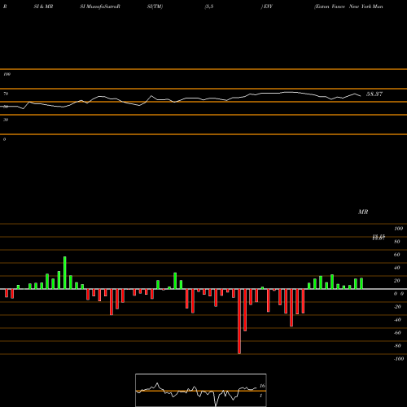Click the 'SI & MR' header text

point(43,7)
